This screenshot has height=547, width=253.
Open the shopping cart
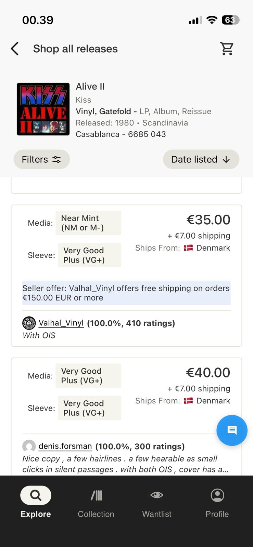(227, 49)
